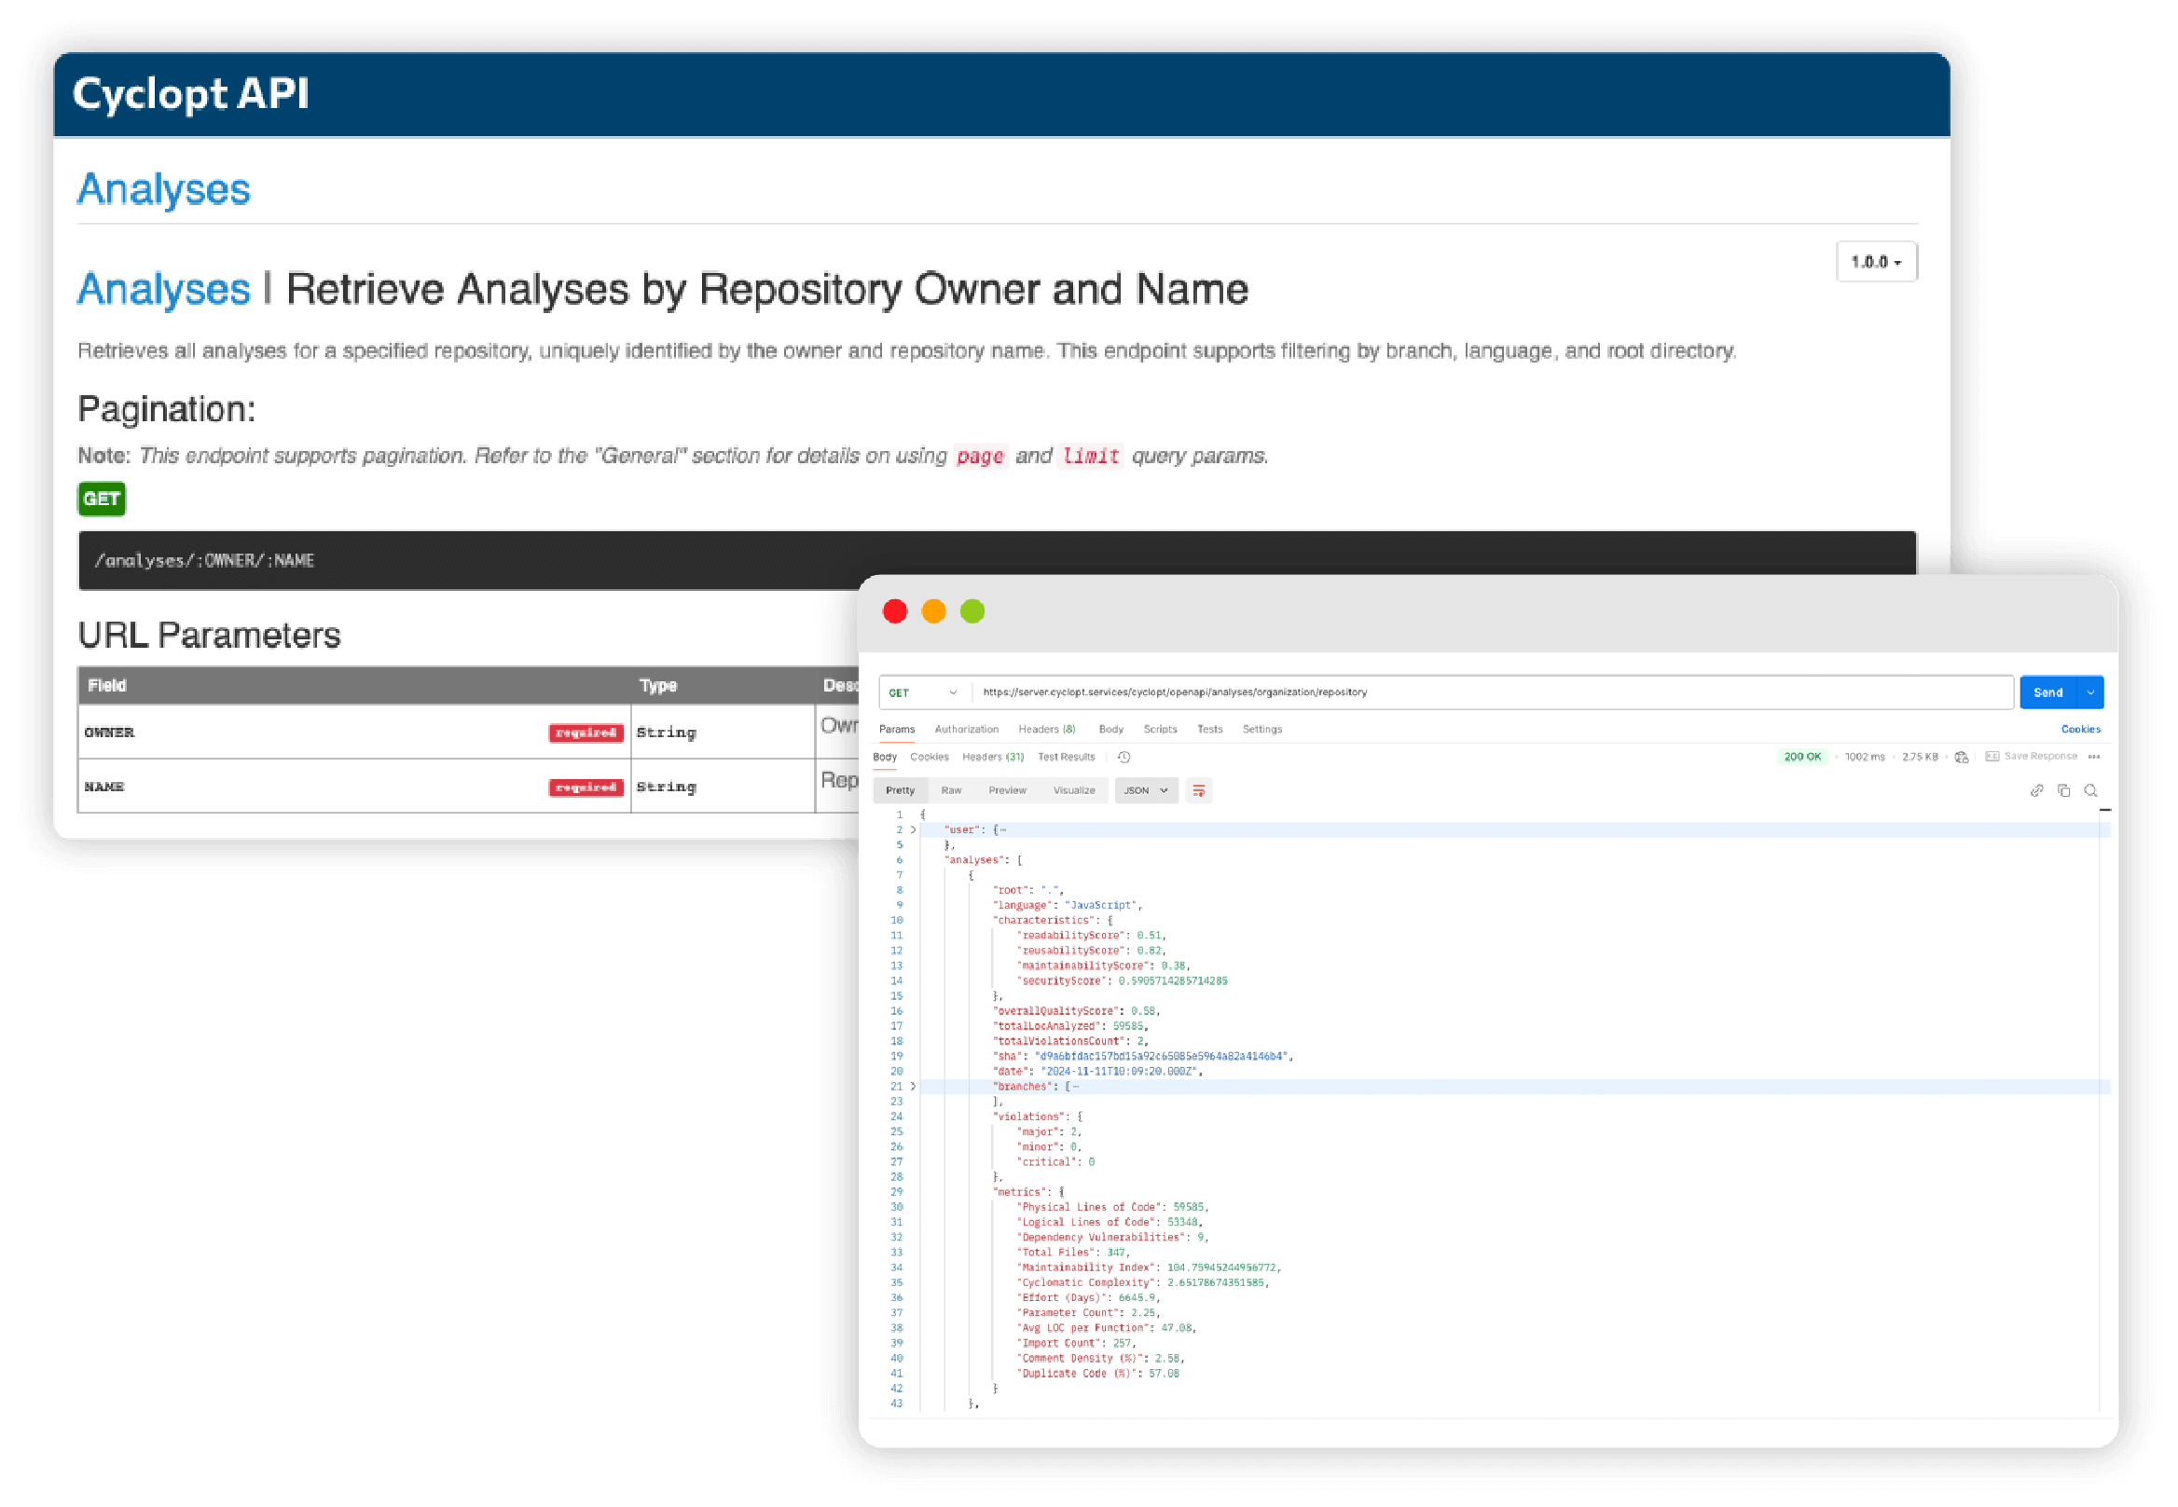Click Save Response in Postman window
This screenshot has width=2178, height=1507.
(x=2032, y=757)
